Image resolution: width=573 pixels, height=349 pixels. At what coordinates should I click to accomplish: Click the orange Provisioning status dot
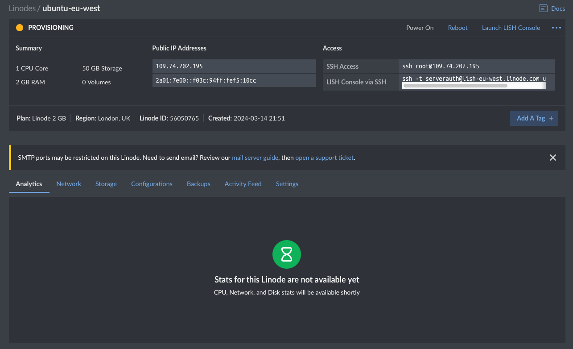(20, 28)
